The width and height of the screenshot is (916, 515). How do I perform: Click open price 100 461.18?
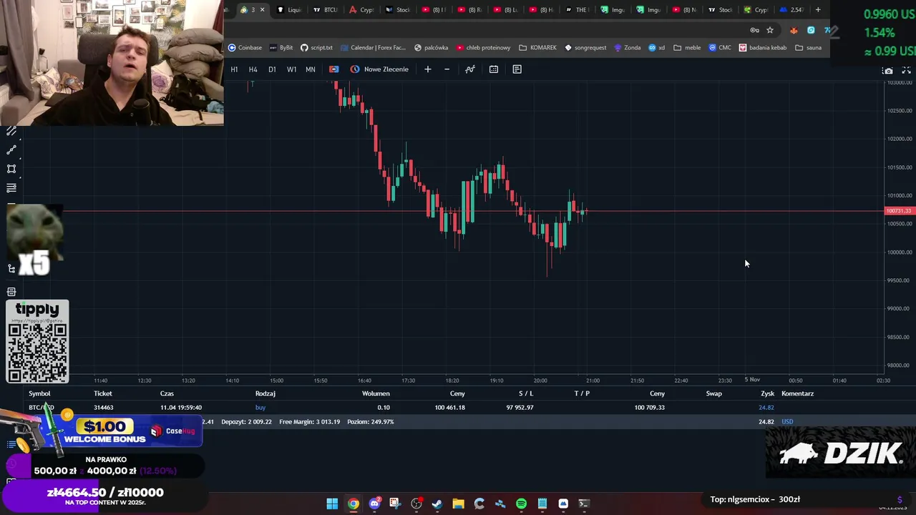[x=449, y=408]
